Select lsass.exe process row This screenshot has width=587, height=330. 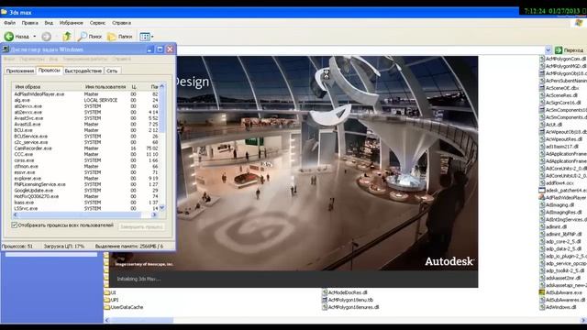pos(85,202)
